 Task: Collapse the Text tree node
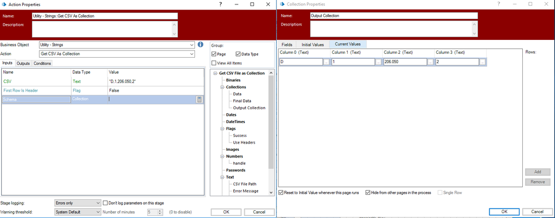click(x=222, y=177)
